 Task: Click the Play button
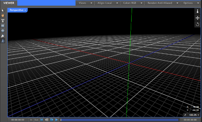pyautogui.click(x=57, y=120)
